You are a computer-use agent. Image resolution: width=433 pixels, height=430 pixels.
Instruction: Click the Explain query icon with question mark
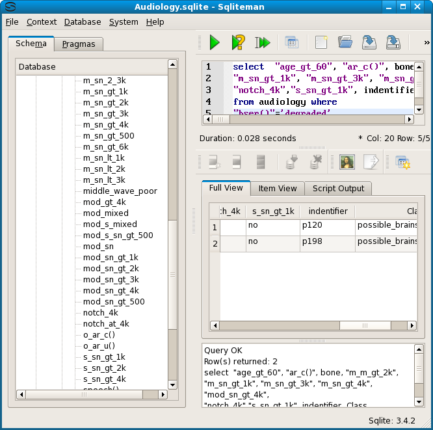click(x=238, y=43)
